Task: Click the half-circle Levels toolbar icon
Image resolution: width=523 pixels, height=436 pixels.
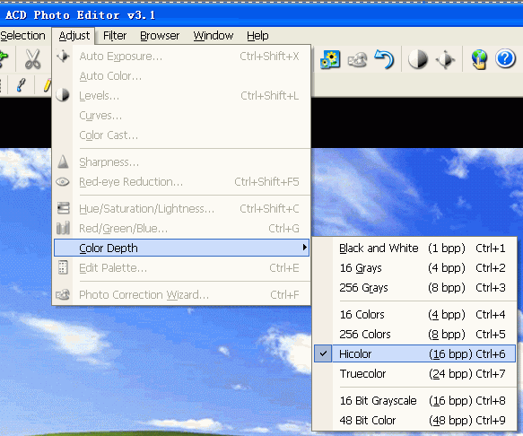Action: point(418,60)
